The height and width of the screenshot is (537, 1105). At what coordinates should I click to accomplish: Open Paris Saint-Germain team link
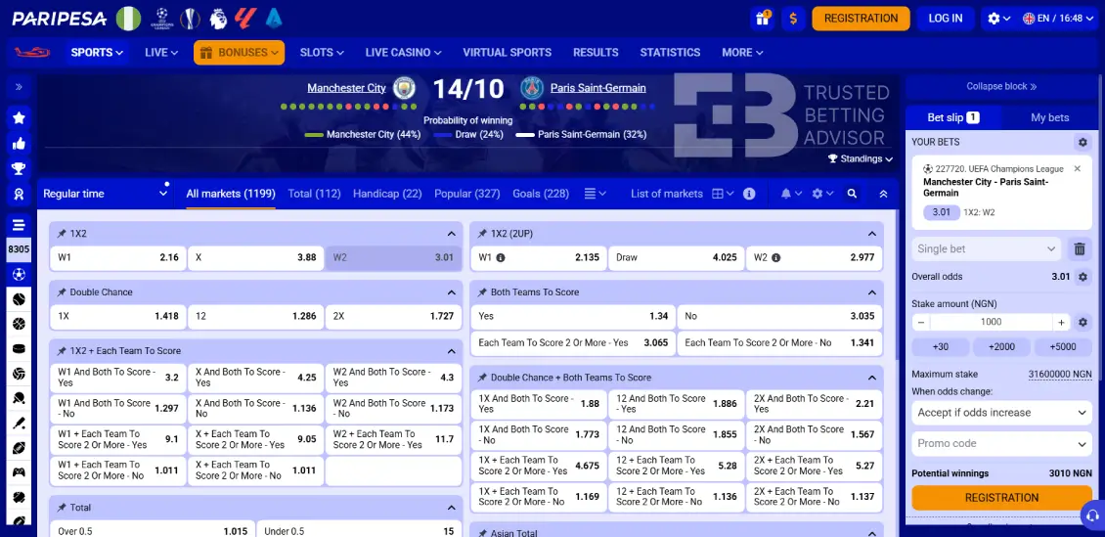pos(597,88)
